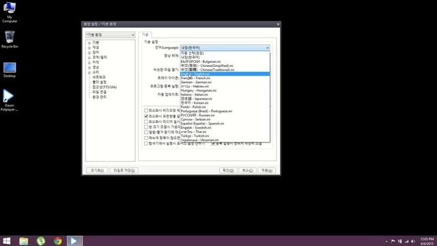Choose Russian.ini from the language list
The image size is (437, 246).
pyautogui.click(x=225, y=115)
